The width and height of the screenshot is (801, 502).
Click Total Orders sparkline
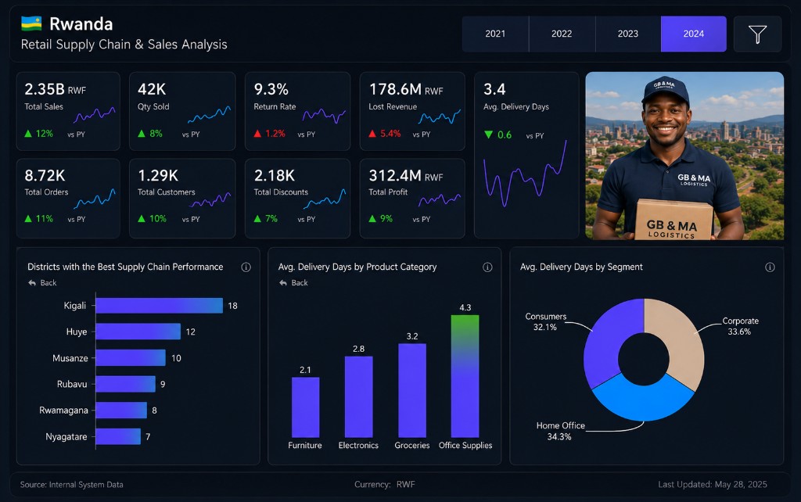95,199
